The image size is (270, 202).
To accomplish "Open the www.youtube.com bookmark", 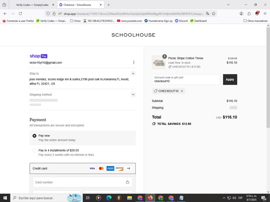I will click(130, 21).
